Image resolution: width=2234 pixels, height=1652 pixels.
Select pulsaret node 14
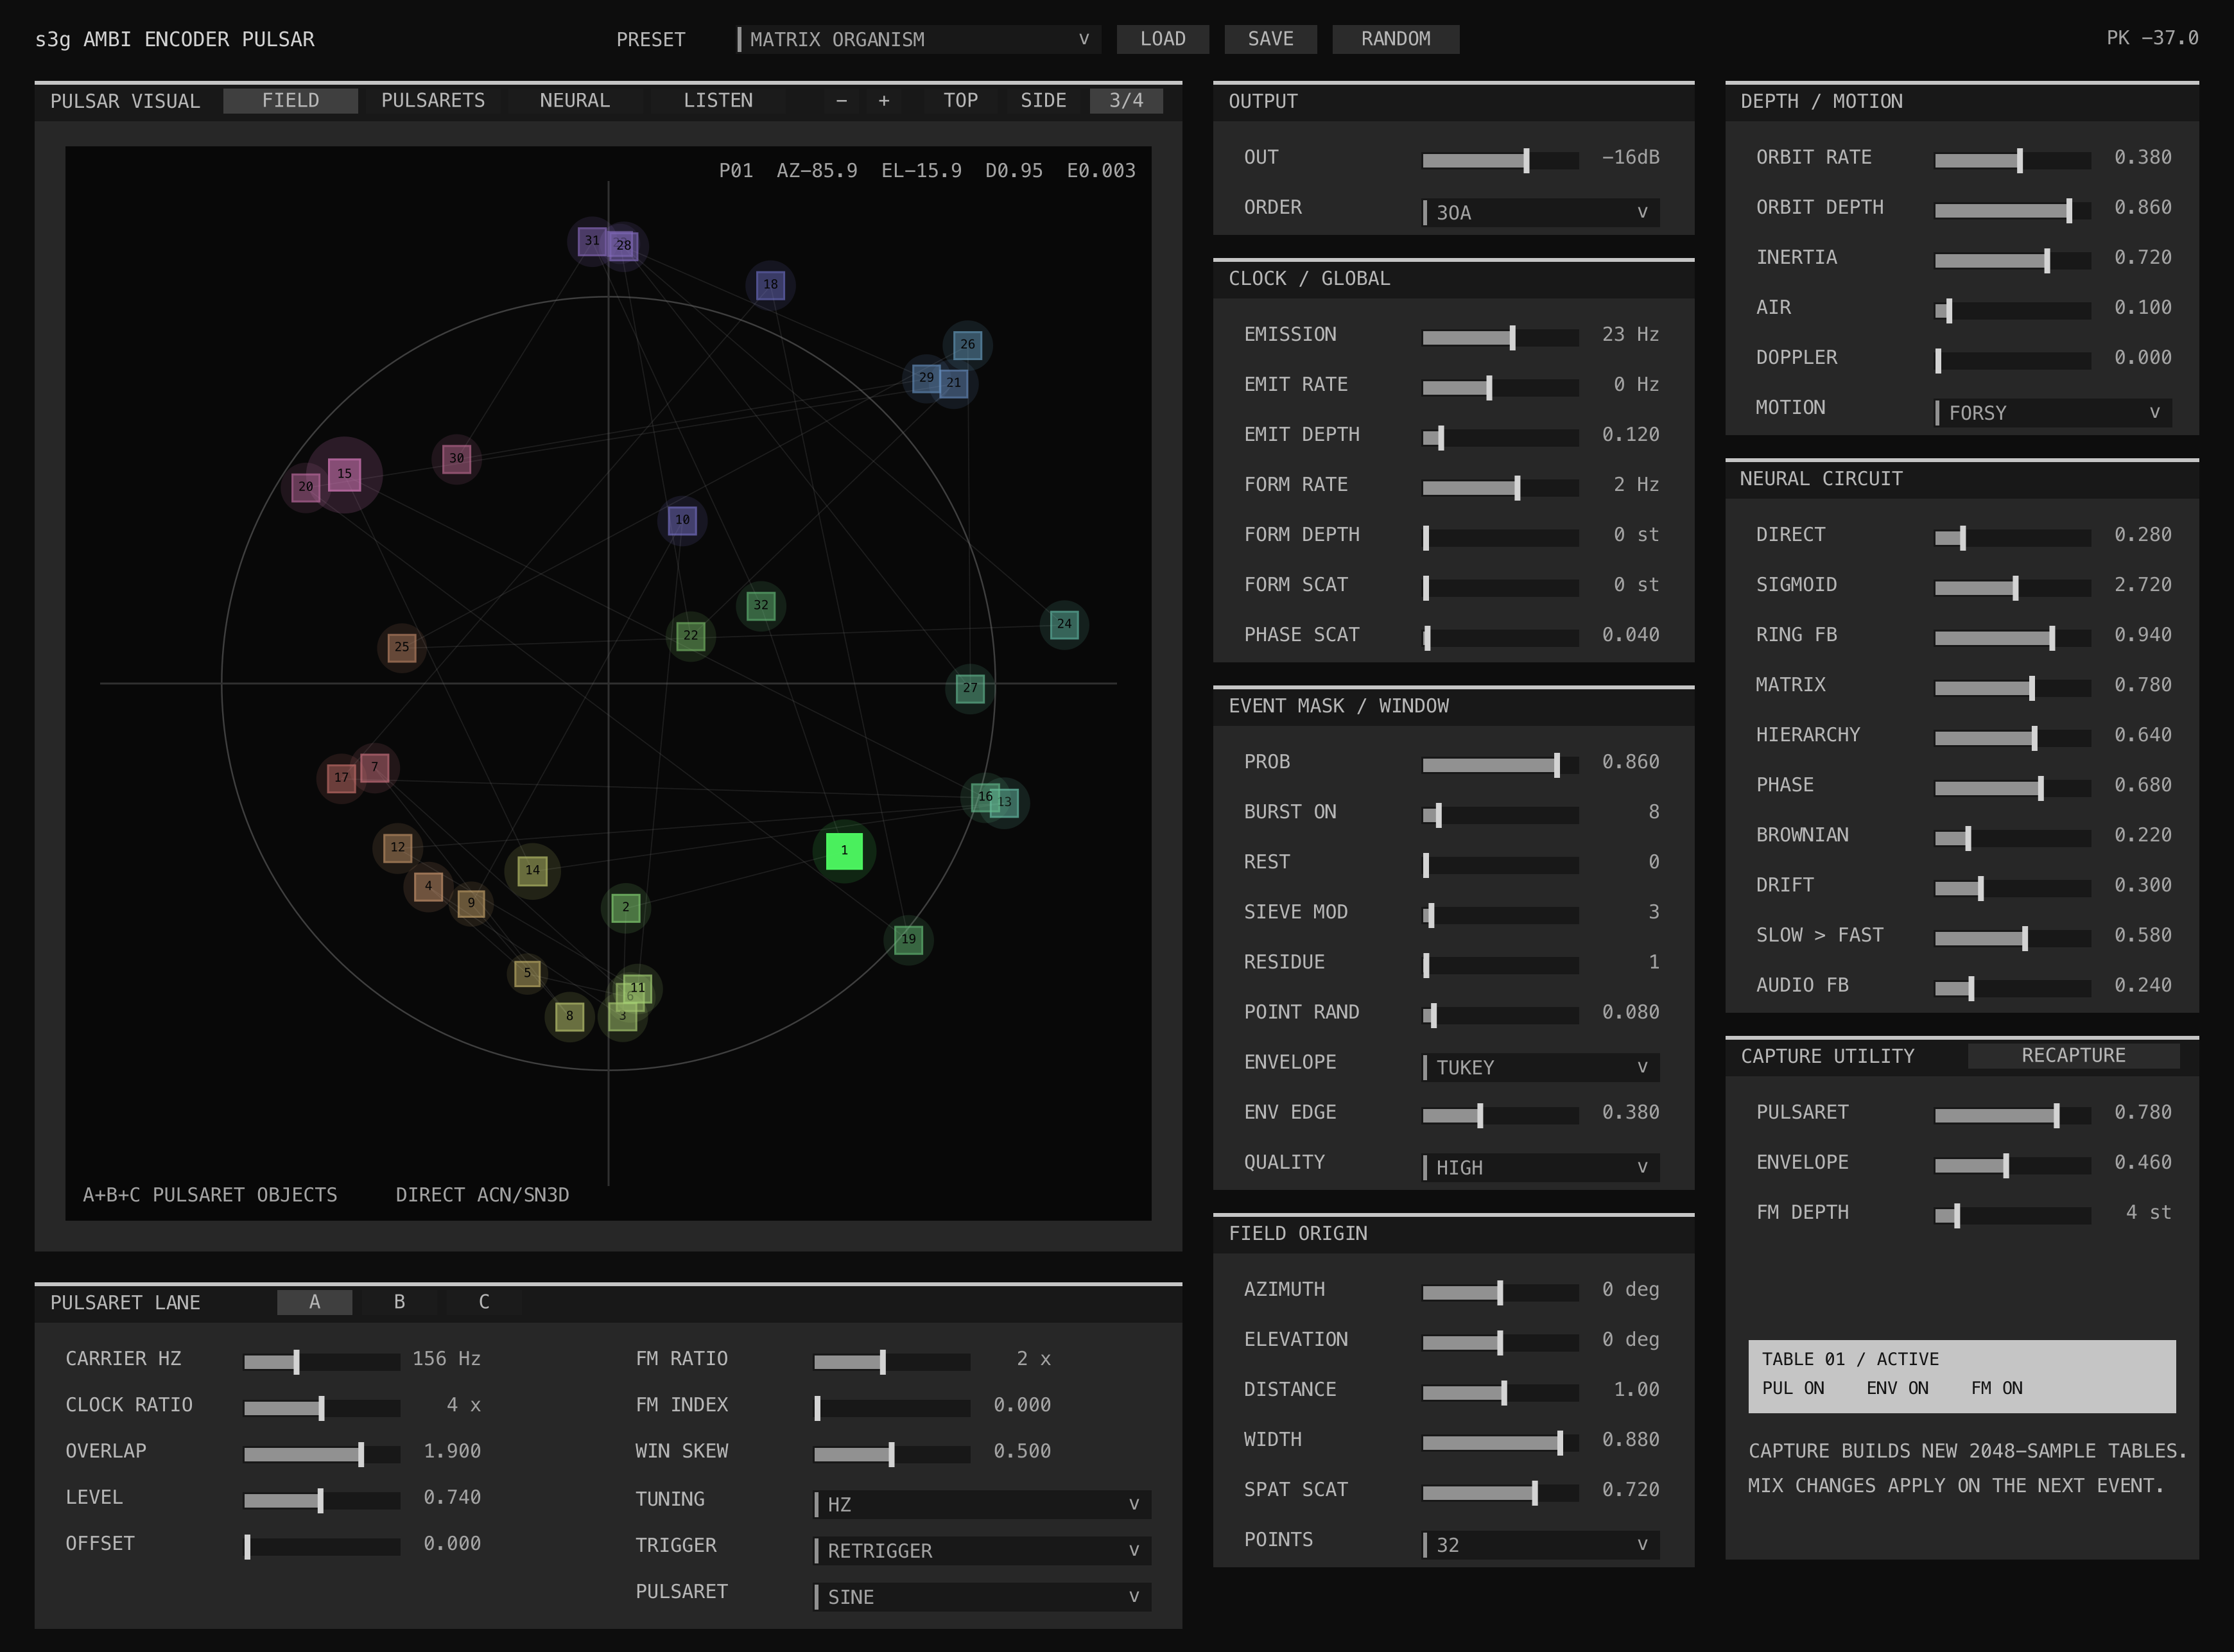532,871
